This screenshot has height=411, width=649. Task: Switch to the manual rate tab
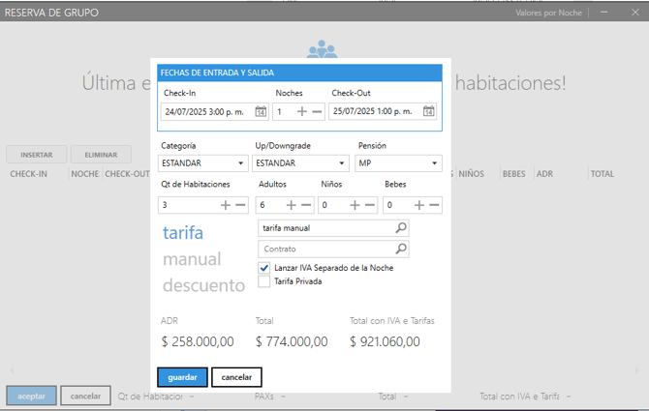192,259
